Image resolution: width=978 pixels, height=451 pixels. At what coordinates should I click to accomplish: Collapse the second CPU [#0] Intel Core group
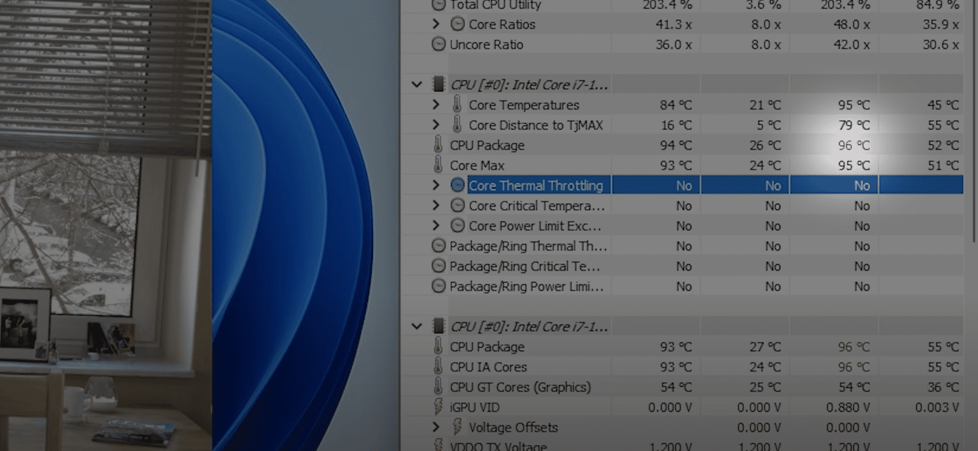(x=417, y=326)
